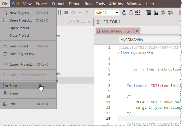Click the pause debugging icon
Screen dimensions: 183x127
60,12
